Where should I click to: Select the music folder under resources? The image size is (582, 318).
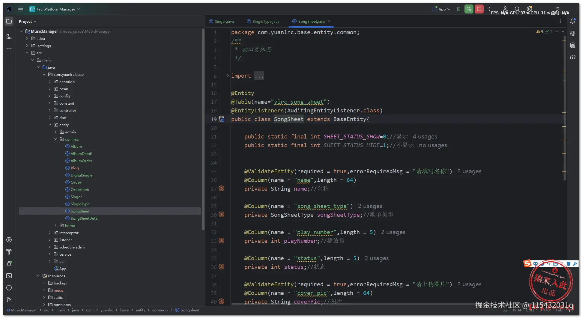click(58, 290)
